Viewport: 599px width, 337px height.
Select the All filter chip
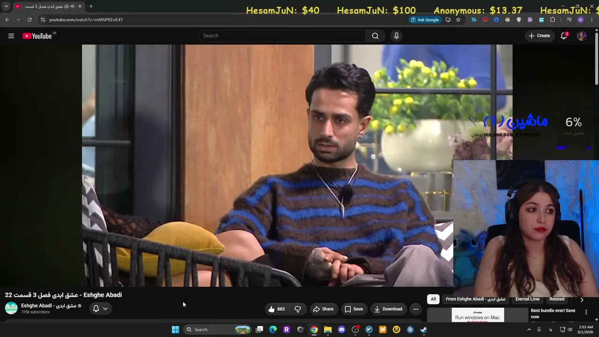(433, 299)
